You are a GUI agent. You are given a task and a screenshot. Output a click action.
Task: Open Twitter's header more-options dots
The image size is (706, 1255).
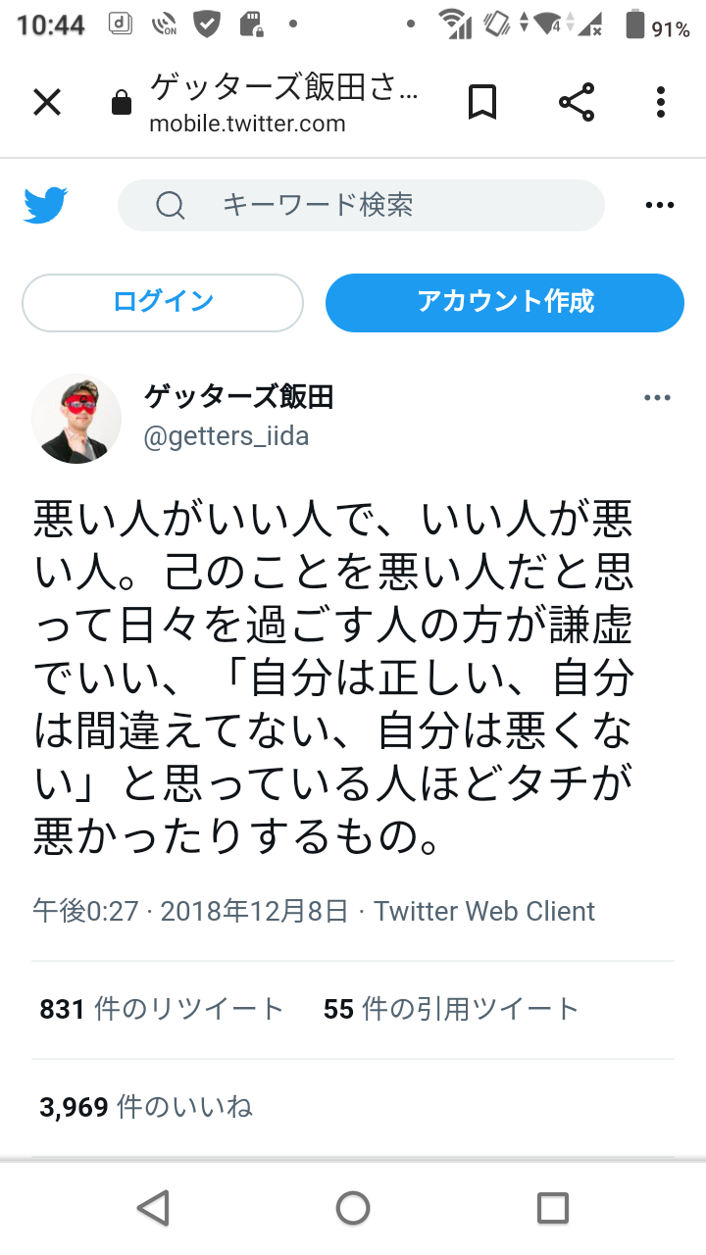pyautogui.click(x=660, y=205)
